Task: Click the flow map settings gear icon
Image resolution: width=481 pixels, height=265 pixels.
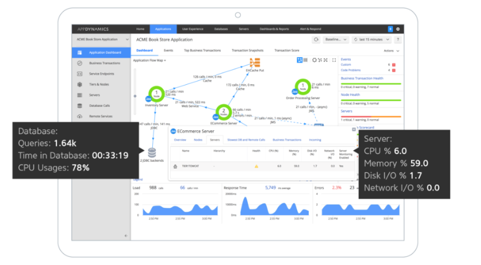Action: [315, 60]
